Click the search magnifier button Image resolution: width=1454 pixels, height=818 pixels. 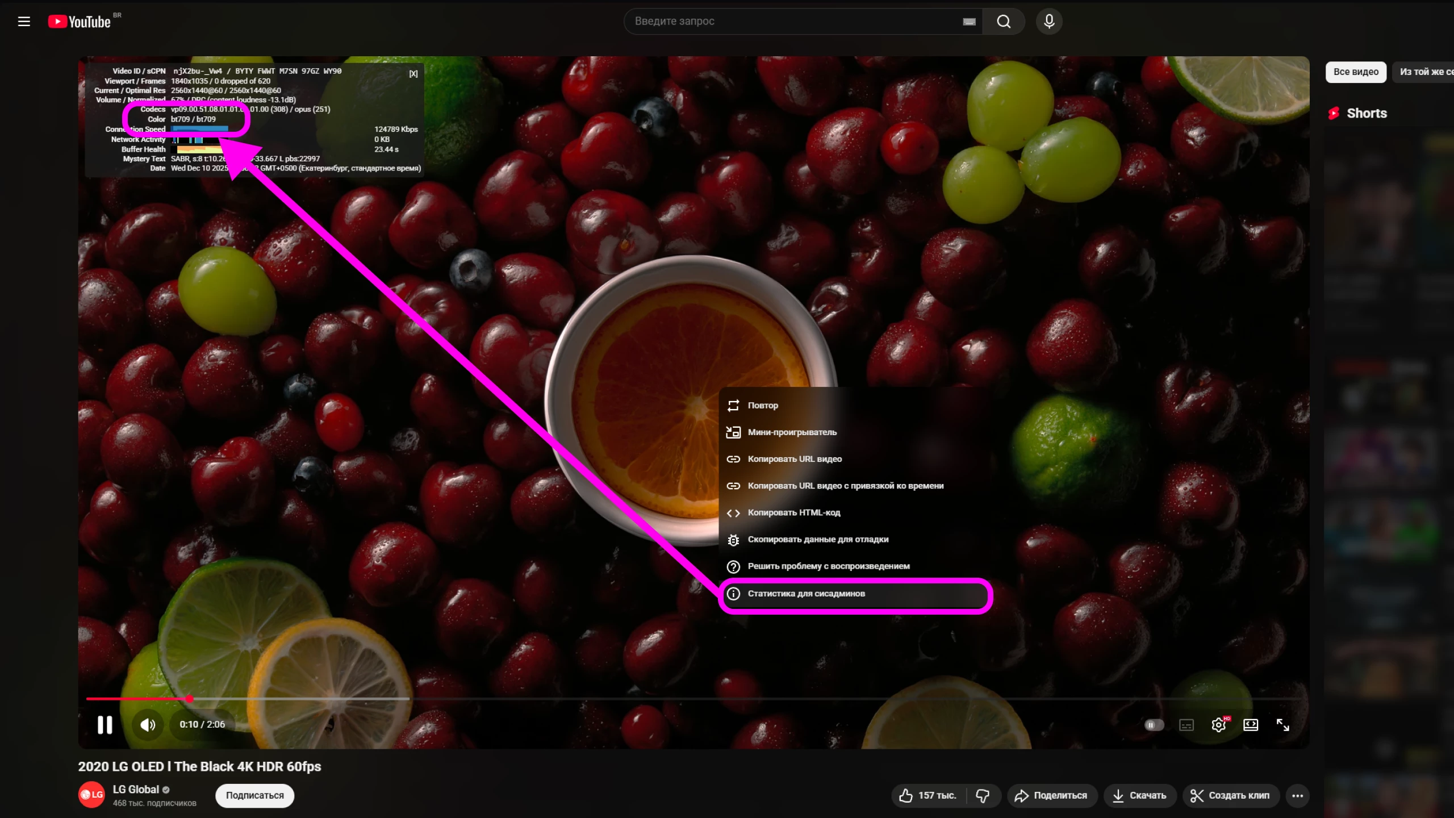[x=1004, y=22]
